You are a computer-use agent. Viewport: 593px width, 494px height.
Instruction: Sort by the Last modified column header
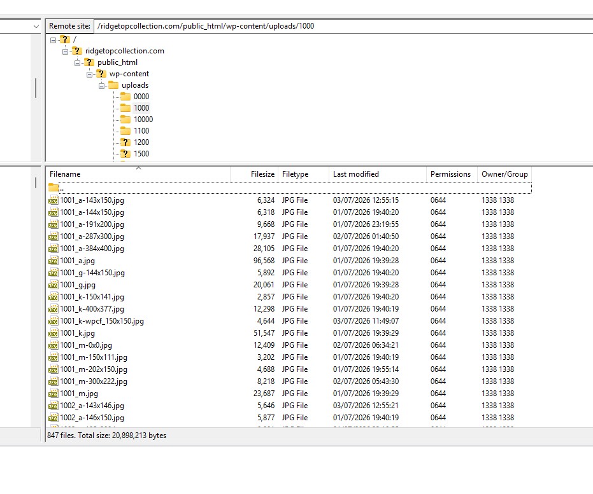378,174
